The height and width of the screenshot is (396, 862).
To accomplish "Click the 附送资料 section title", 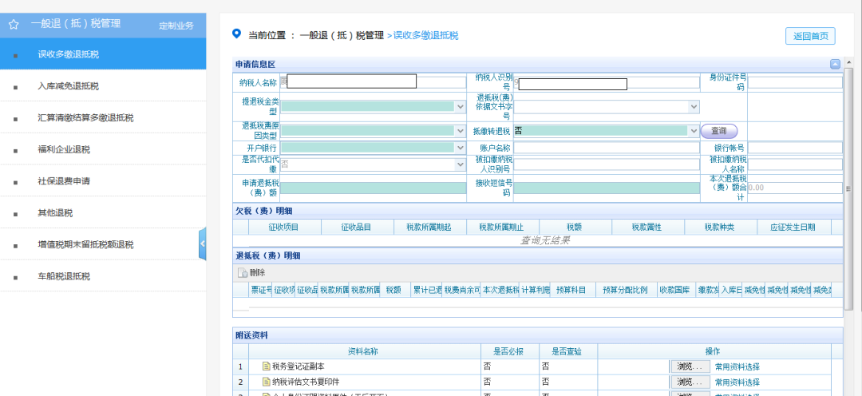I will tap(251, 335).
